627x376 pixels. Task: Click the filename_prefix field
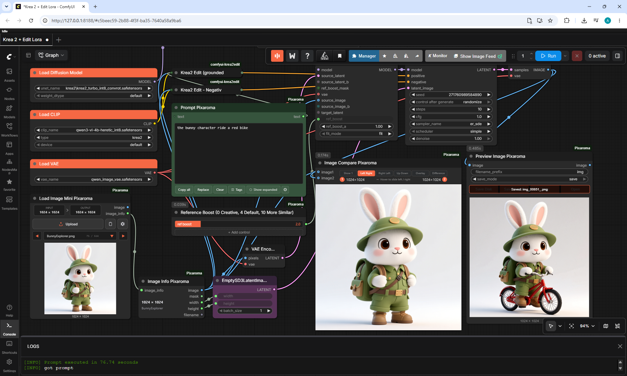529,172
